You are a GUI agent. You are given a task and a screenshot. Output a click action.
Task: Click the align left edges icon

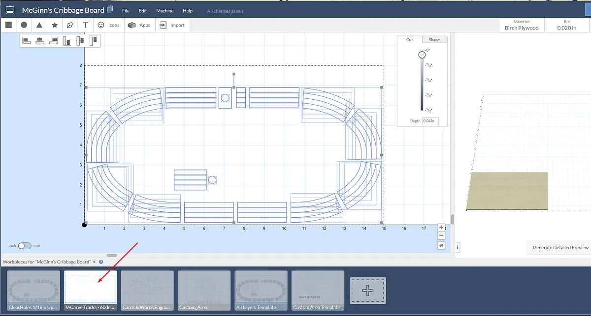27,41
